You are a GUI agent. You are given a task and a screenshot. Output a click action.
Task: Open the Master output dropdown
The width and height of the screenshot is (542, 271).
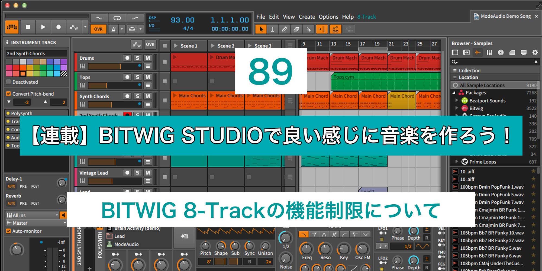click(36, 223)
